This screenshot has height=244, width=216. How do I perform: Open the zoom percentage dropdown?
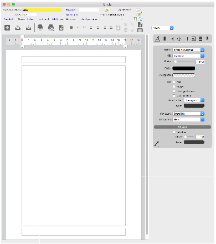coord(162,28)
